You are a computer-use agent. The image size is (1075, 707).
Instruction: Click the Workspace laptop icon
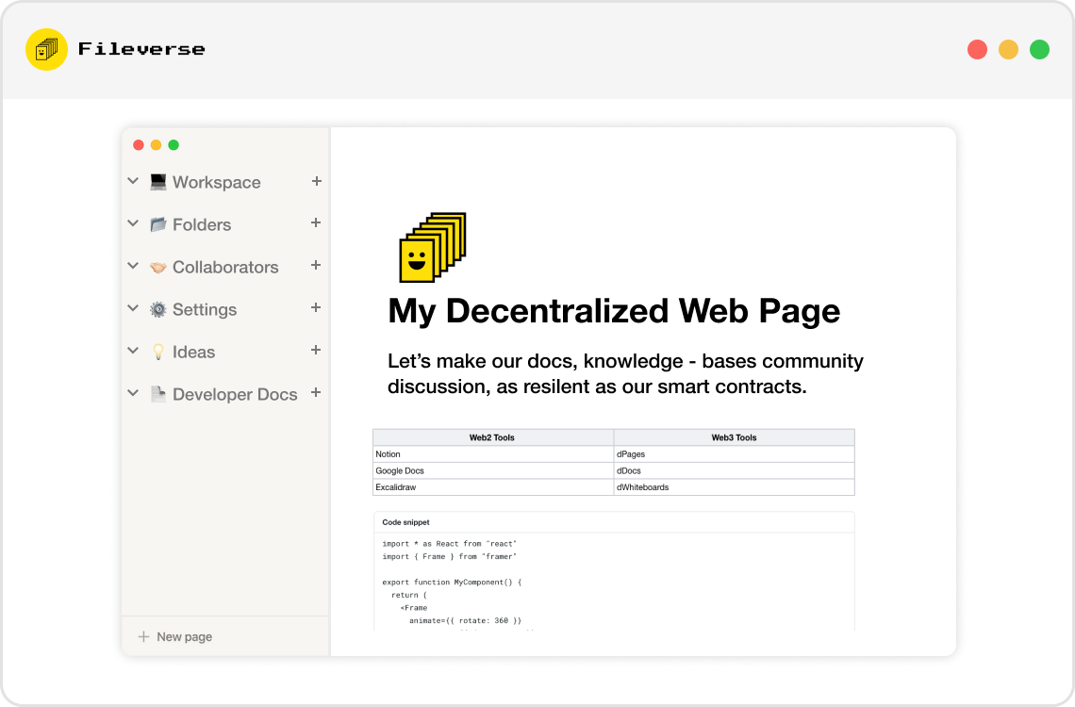[x=157, y=181]
